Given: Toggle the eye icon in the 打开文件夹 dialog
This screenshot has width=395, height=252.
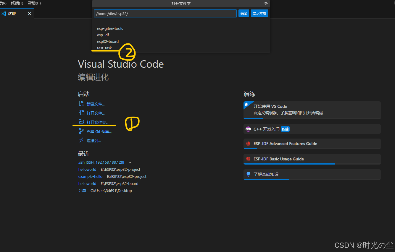Looking at the screenshot, I should click(x=265, y=4).
